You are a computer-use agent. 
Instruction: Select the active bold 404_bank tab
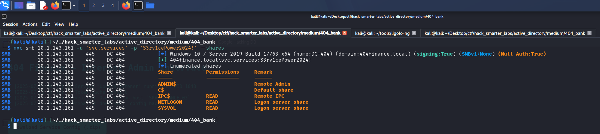coord(260,33)
